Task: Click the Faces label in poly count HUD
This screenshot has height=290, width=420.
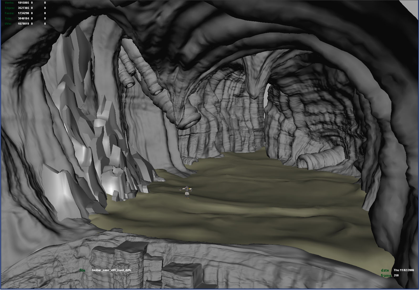Action: (10, 13)
